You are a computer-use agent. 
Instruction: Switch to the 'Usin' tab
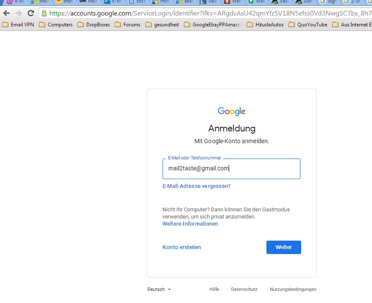pos(305,2)
